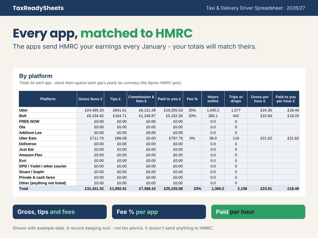This screenshot has height=238, width=318.
Task: Select the 'Gross fares £' column header
Action: click(x=91, y=99)
